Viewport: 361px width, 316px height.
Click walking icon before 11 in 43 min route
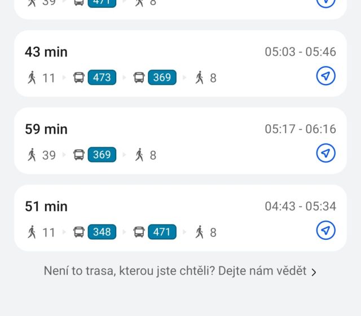[x=32, y=77]
